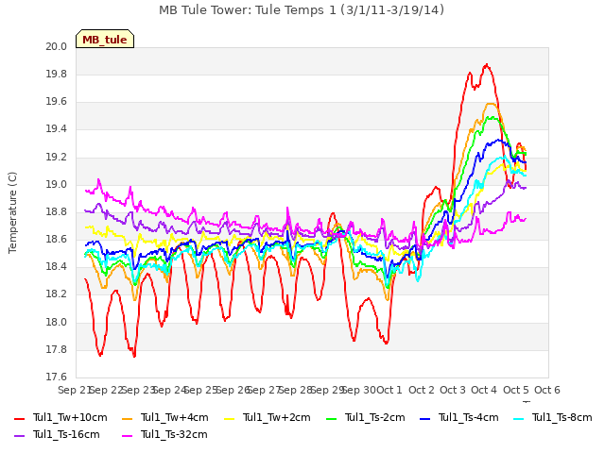605x453 pixels.
Task: Click the Sep 30 x-axis date label
Action: click(359, 390)
